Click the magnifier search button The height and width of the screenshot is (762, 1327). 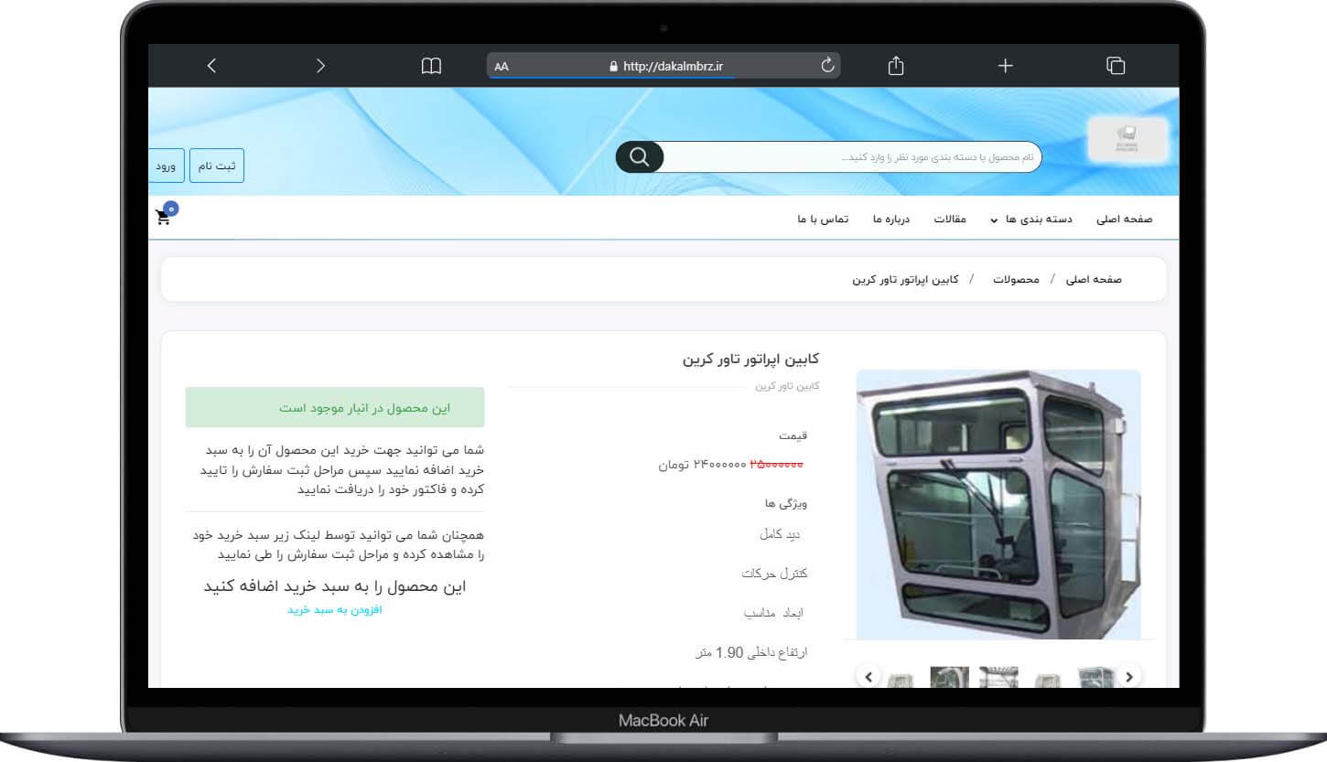[x=640, y=157]
